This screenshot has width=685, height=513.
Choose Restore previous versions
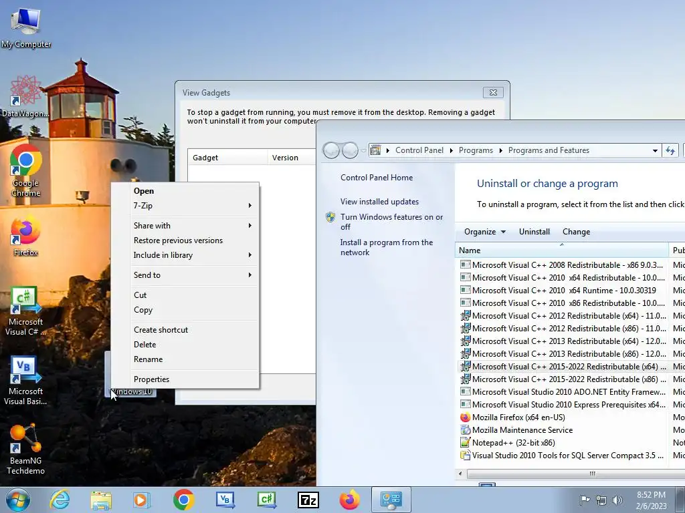185,240
